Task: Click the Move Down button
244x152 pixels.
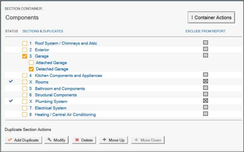Action: (148, 140)
